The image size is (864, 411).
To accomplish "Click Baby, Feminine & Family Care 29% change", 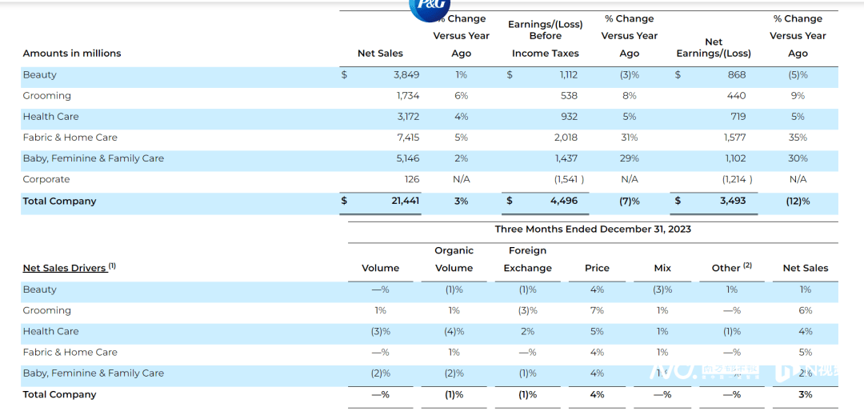I will pyautogui.click(x=630, y=158).
